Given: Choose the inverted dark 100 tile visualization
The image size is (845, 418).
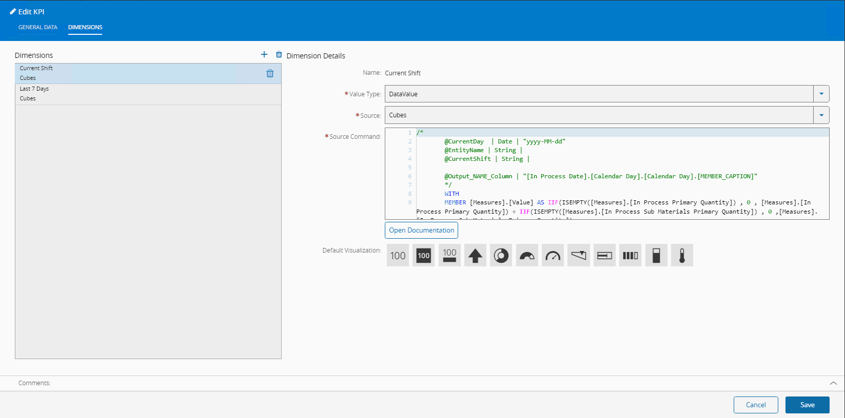Looking at the screenshot, I should click(423, 255).
